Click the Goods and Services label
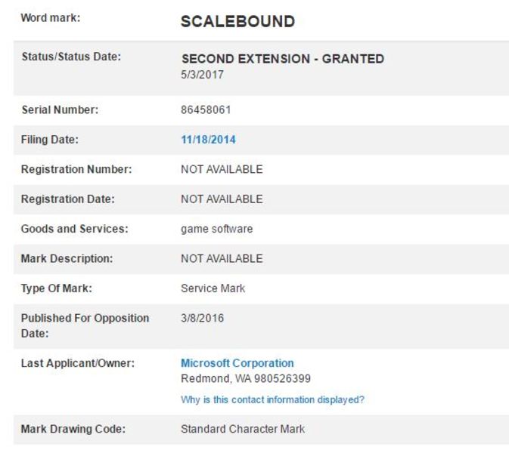Image resolution: width=509 pixels, height=450 pixels. click(75, 229)
